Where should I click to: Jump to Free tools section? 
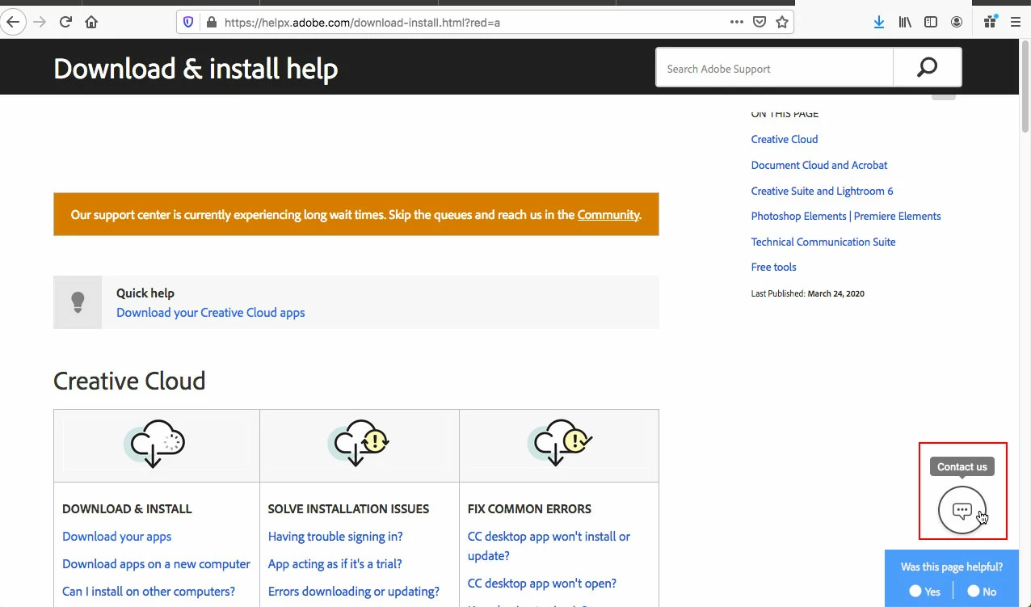773,267
